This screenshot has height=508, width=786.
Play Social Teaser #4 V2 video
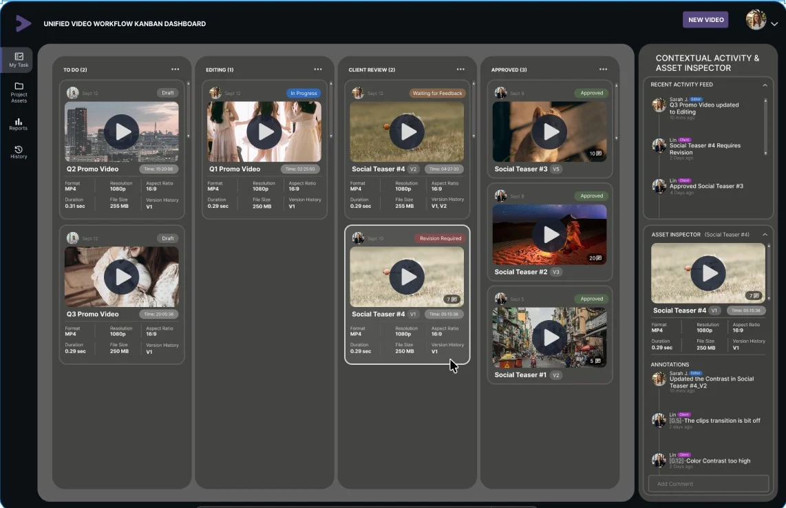[407, 132]
